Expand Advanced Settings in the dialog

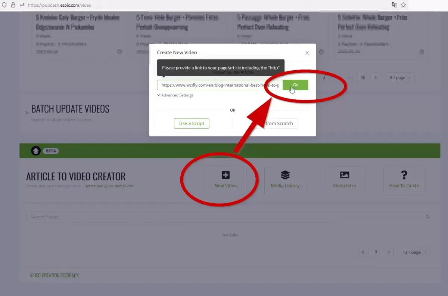[175, 95]
